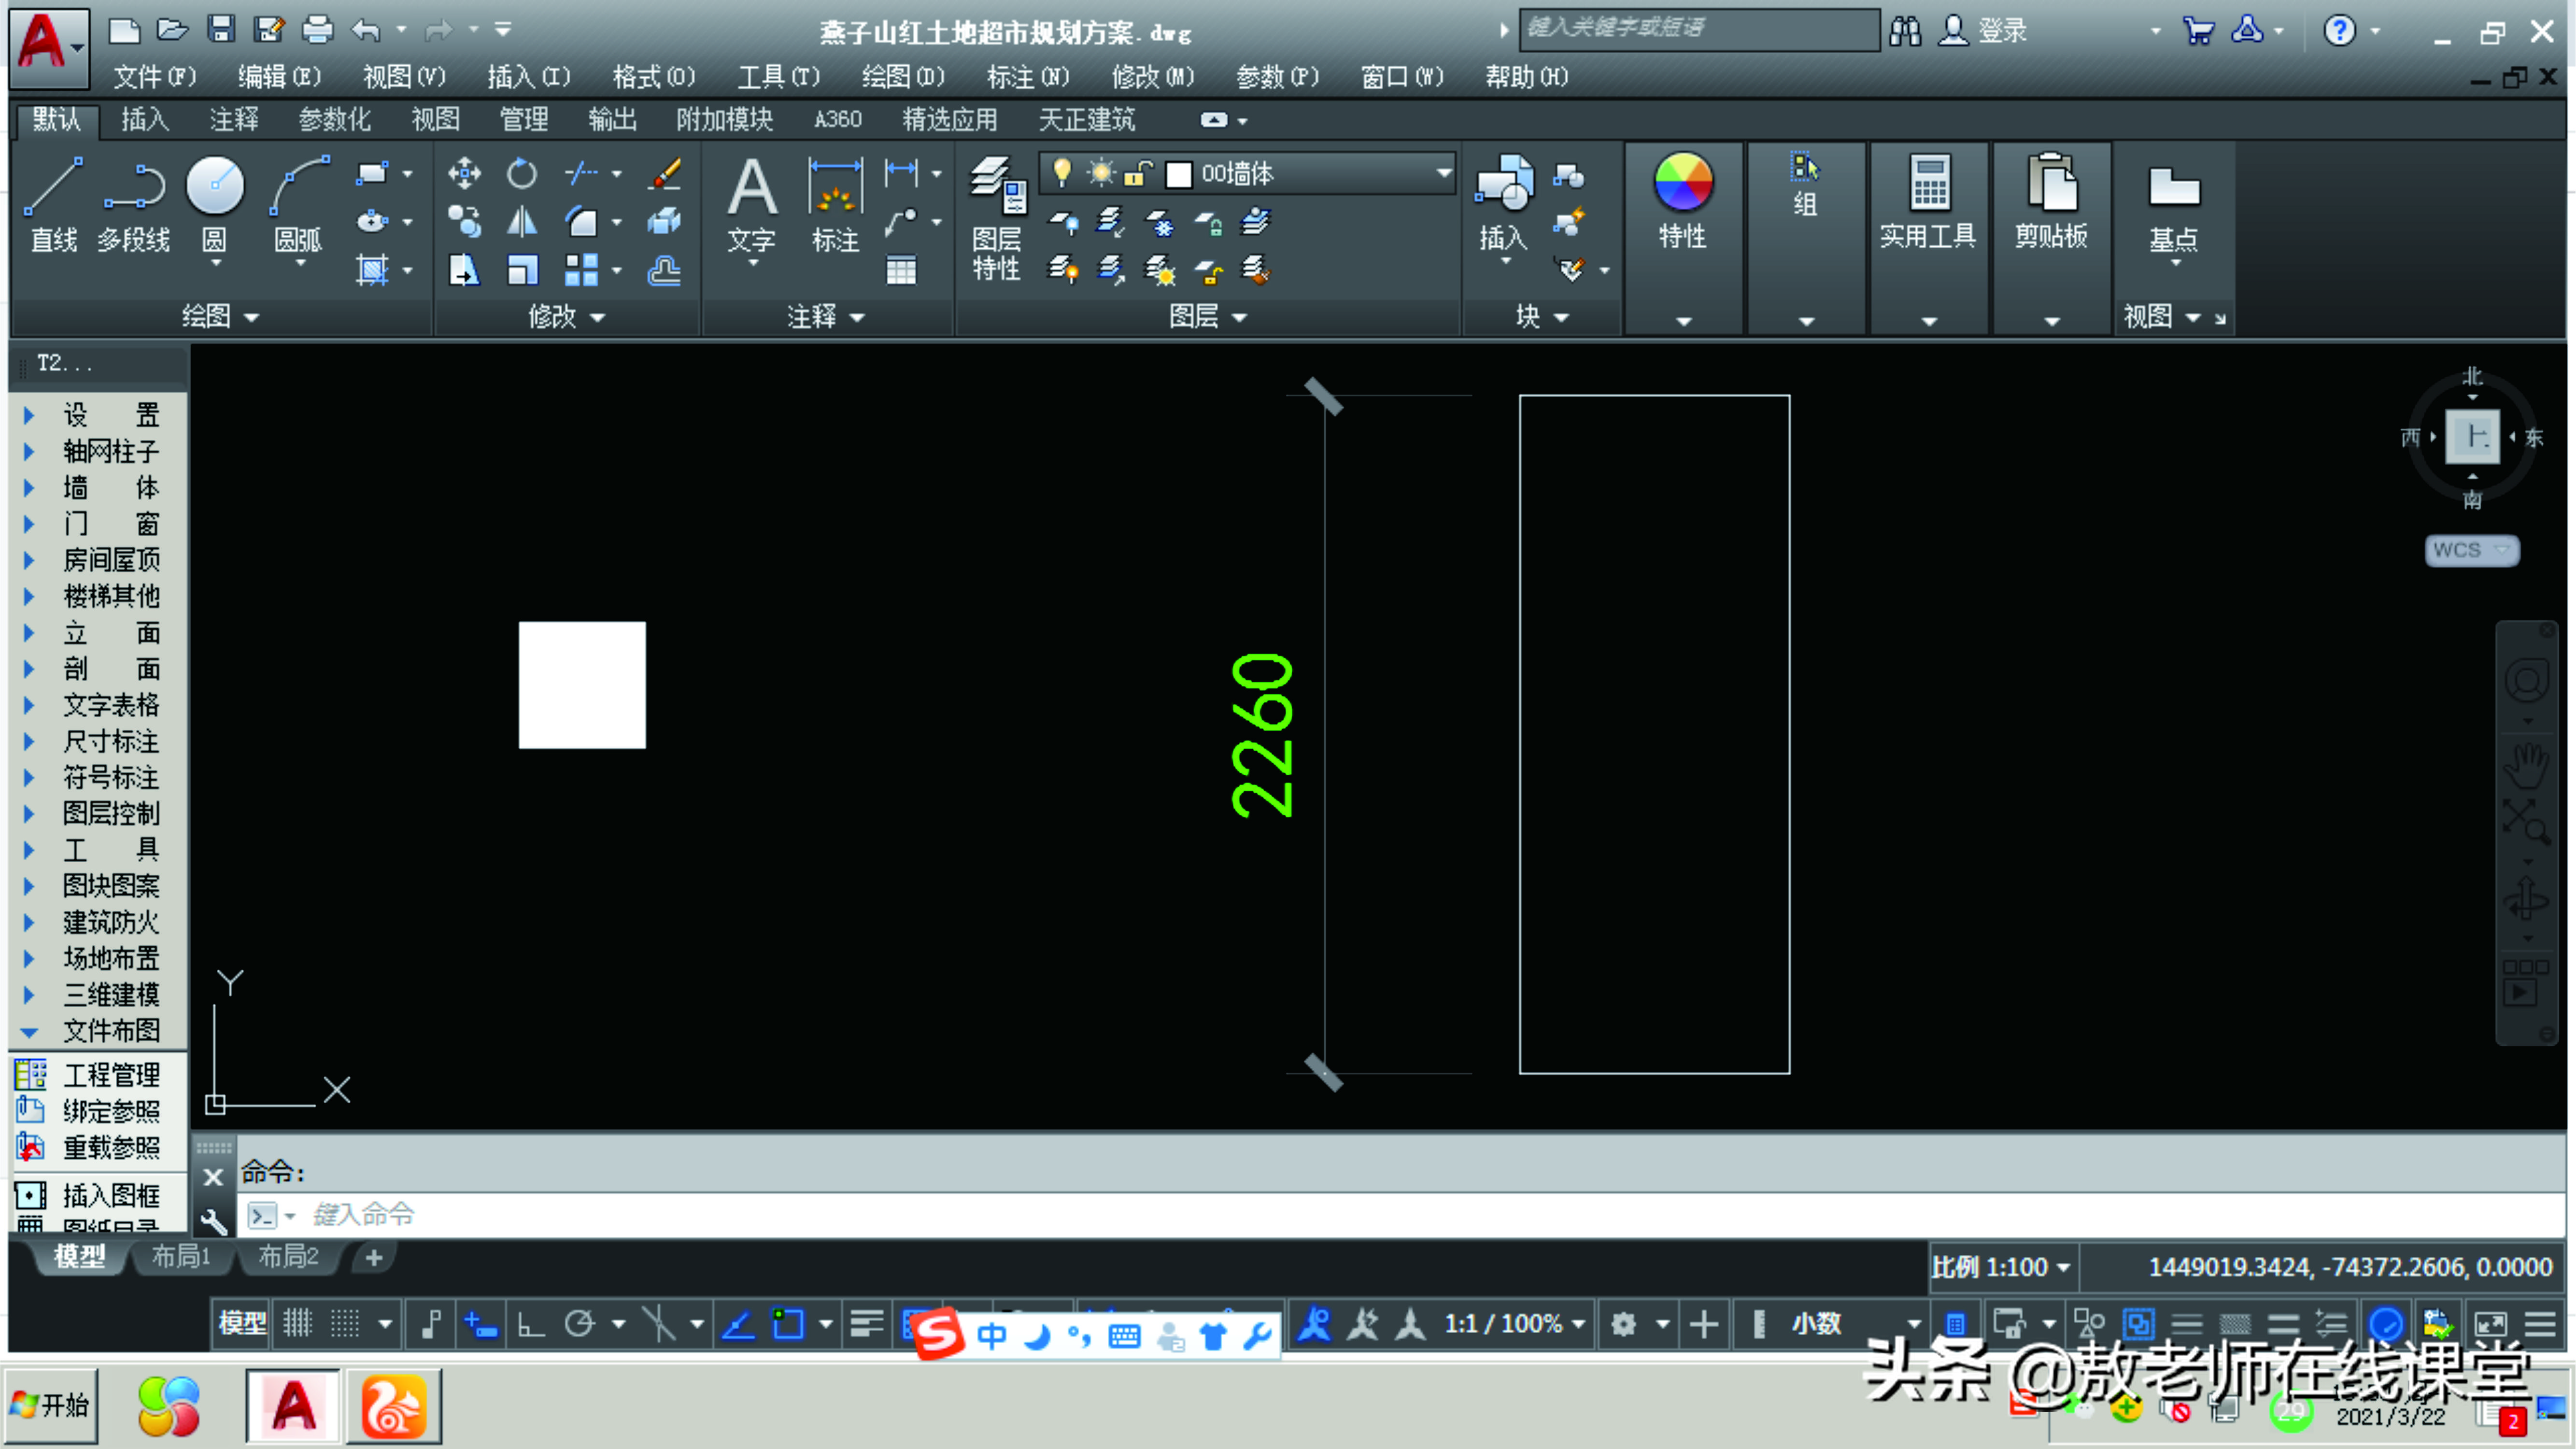2576x1449 pixels.
Task: Switch to the 天正建筑 ribbon tab
Action: 1086,120
